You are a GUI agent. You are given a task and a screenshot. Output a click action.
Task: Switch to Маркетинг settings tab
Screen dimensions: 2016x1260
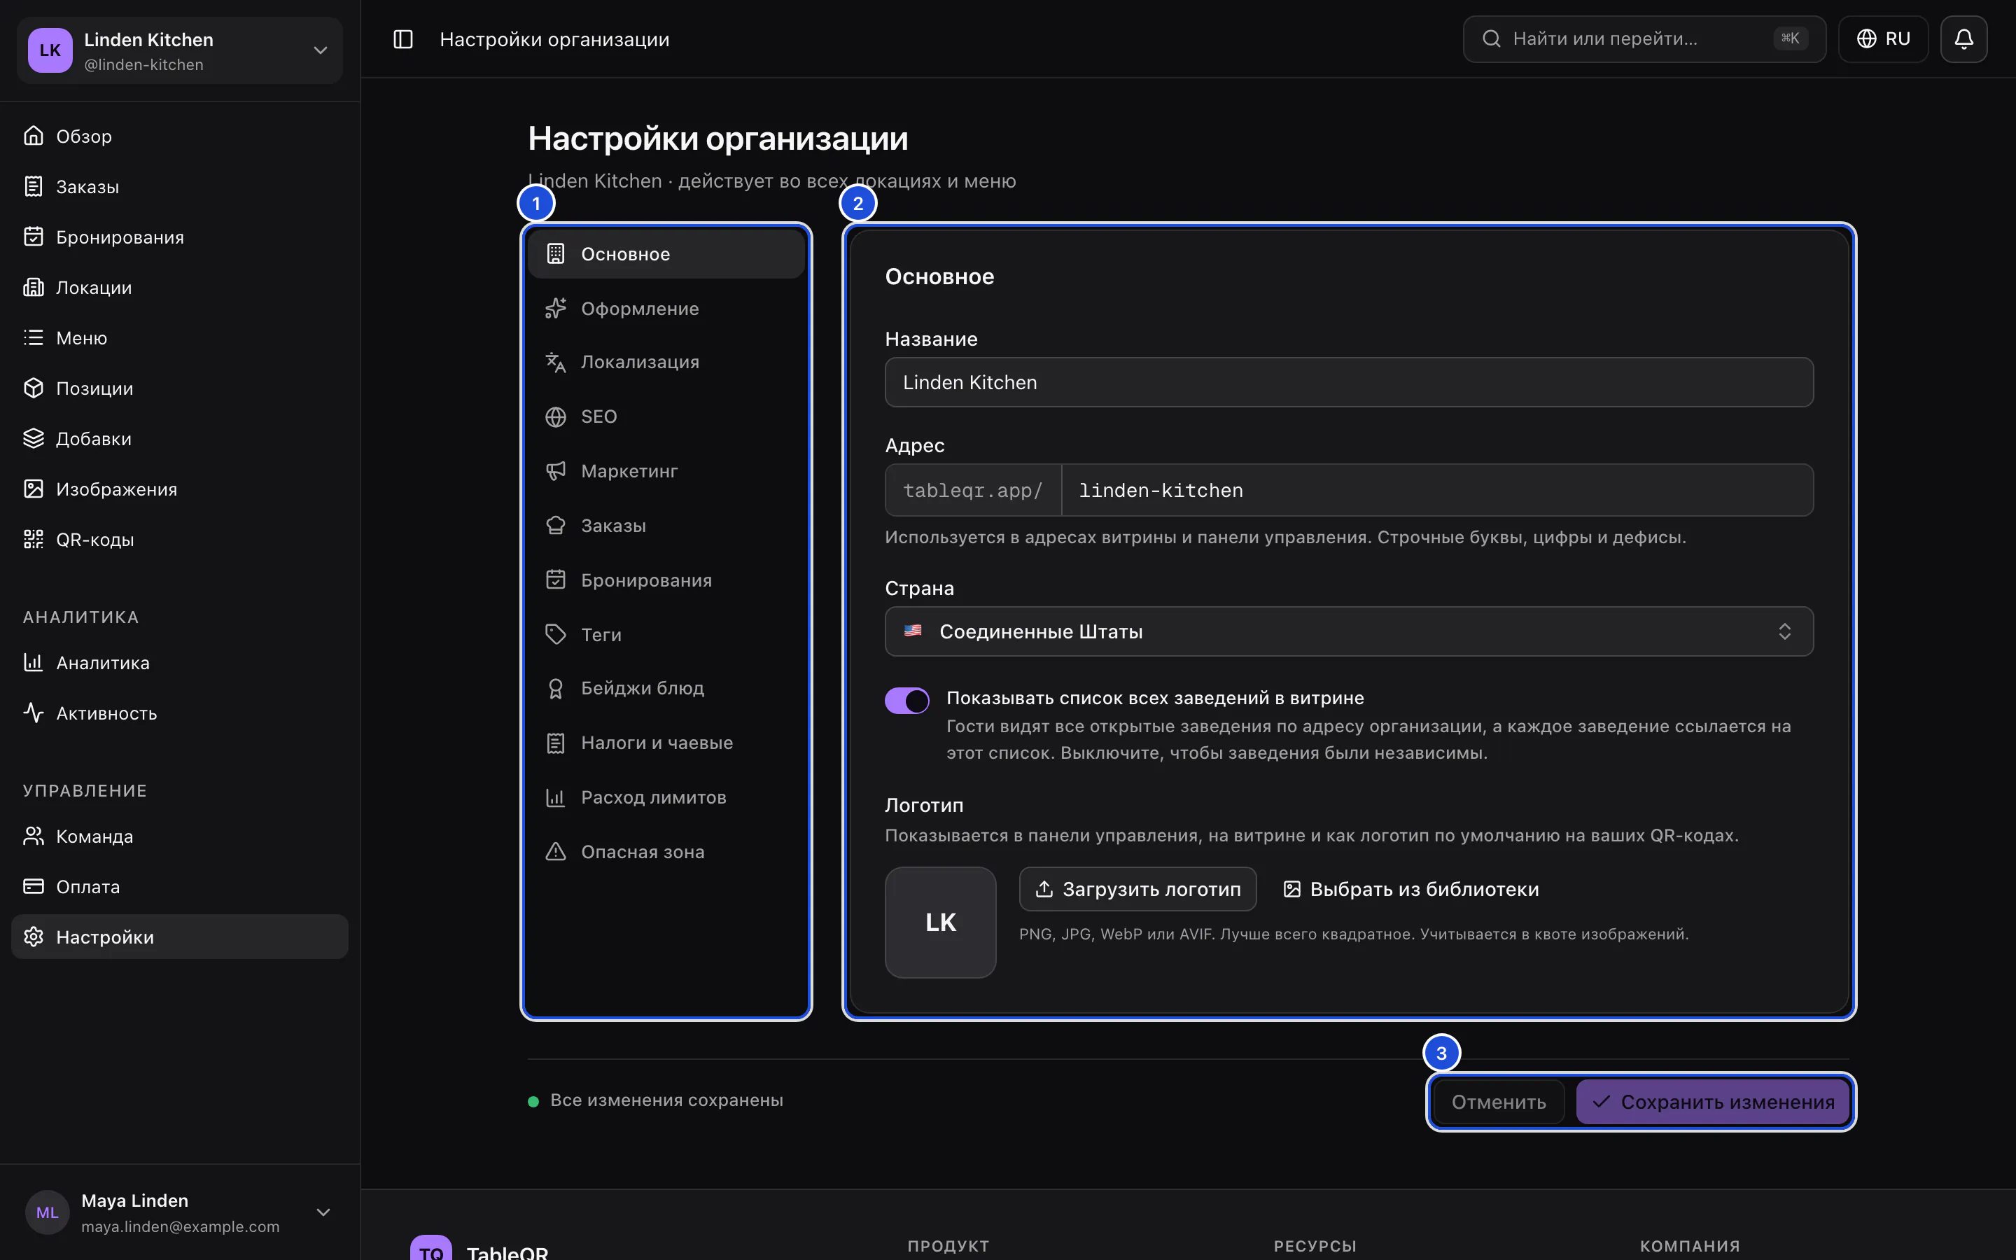pos(666,471)
